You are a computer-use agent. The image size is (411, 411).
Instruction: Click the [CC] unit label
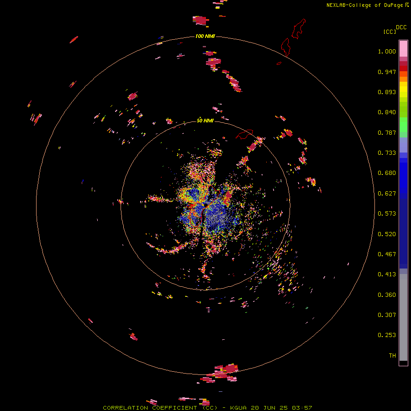390,32
